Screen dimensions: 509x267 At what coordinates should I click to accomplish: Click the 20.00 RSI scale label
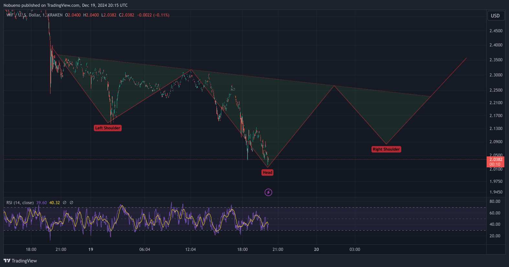click(495, 236)
